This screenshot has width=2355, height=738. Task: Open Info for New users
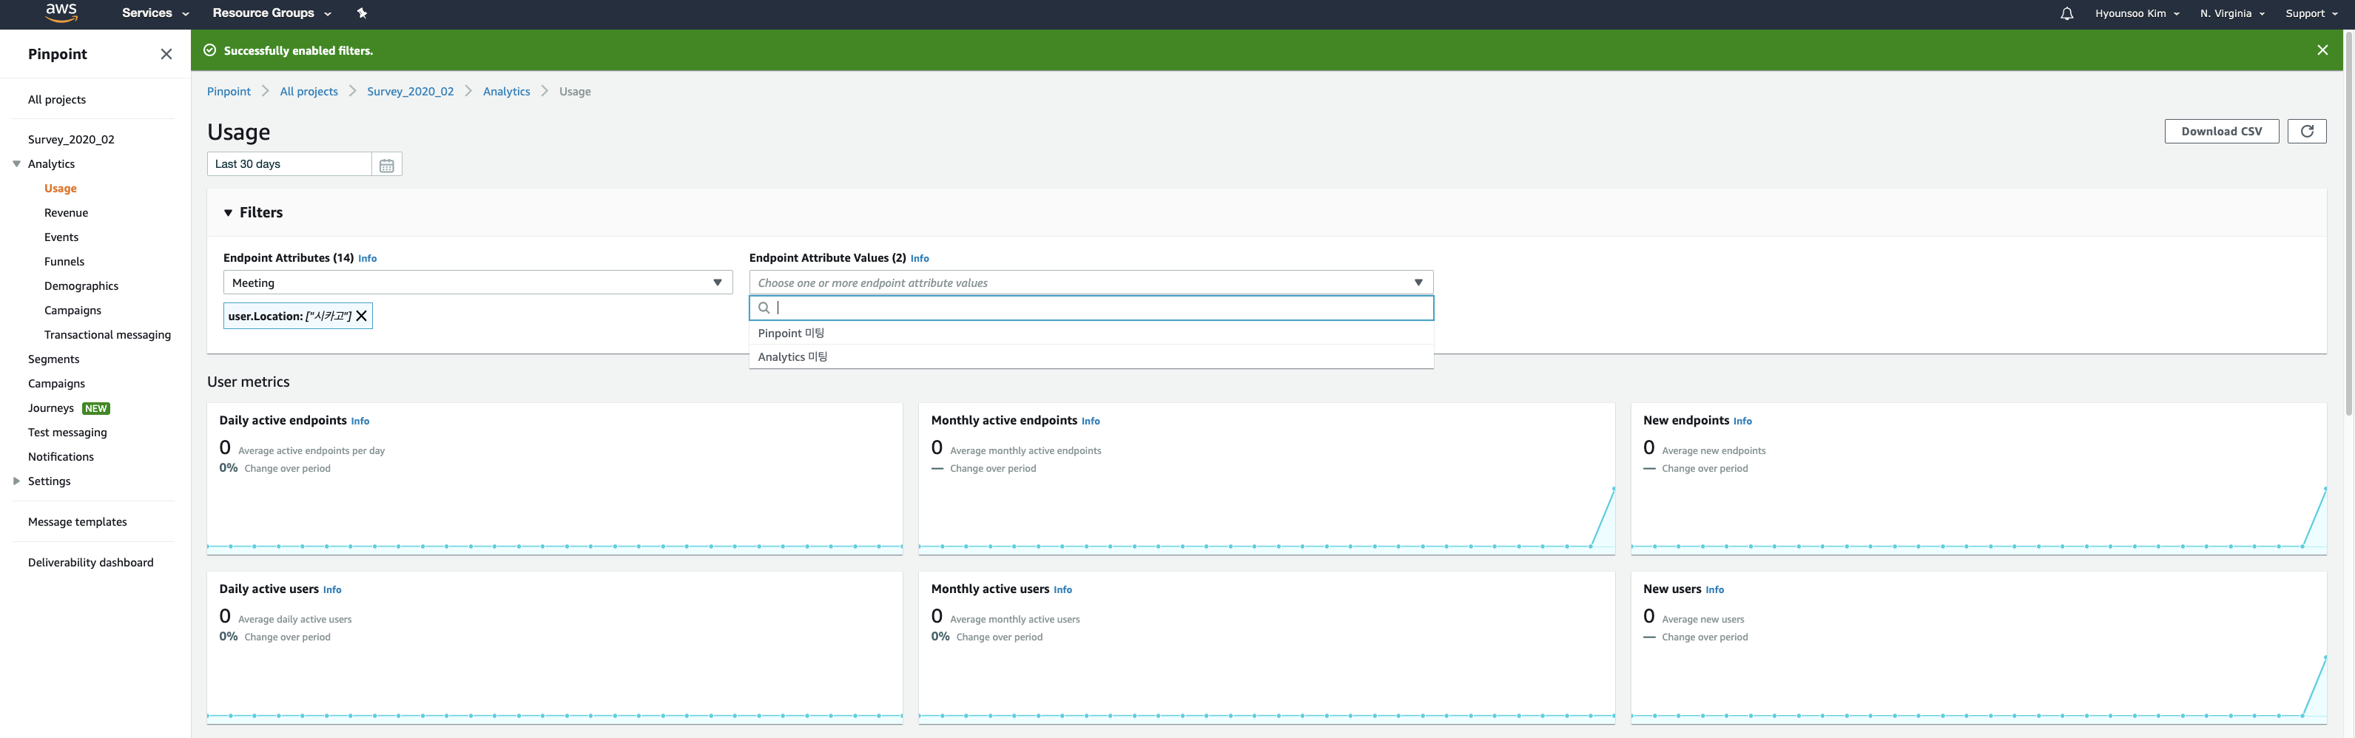tap(1714, 590)
